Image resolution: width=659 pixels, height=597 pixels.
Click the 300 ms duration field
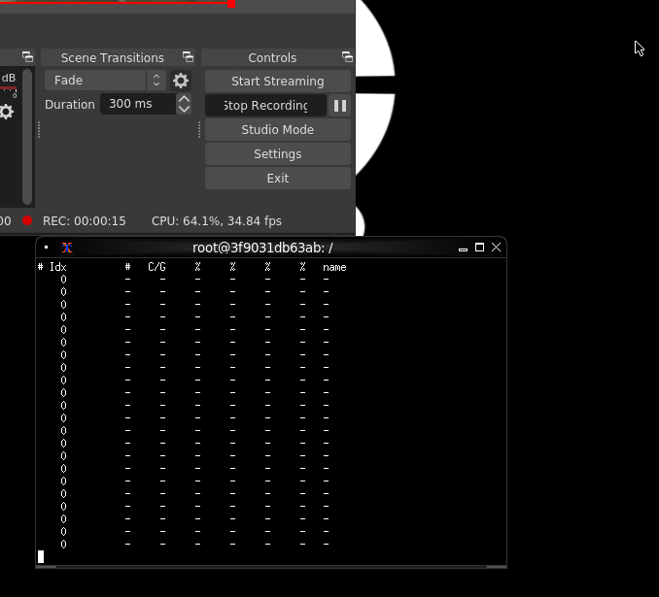pyautogui.click(x=138, y=104)
